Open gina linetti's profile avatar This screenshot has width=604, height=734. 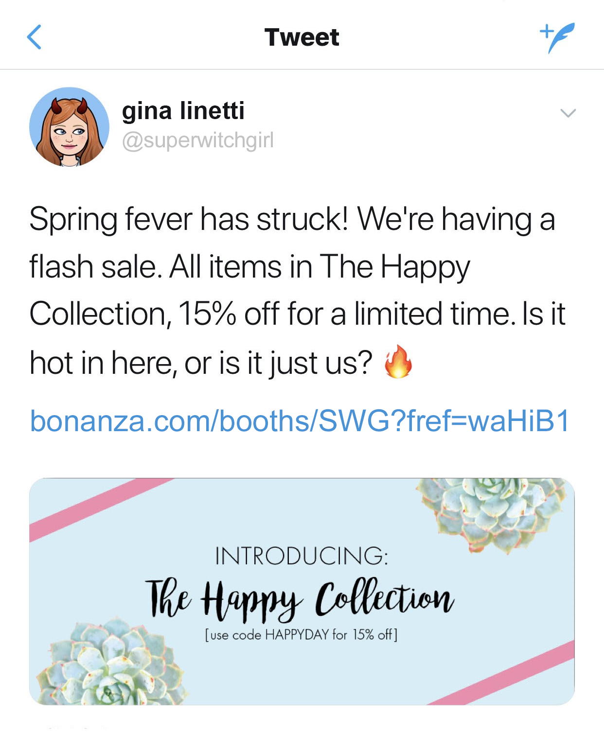(69, 127)
